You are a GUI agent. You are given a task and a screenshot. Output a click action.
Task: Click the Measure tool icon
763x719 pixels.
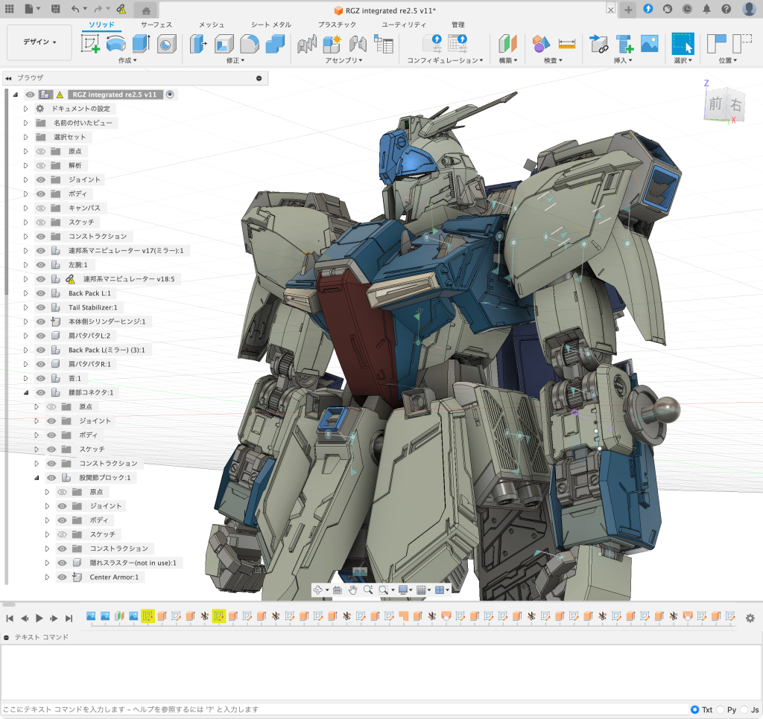pos(567,44)
